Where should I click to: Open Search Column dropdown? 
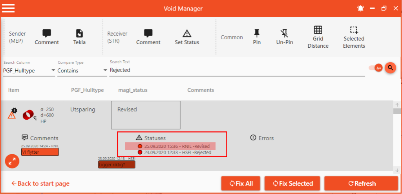pyautogui.click(x=29, y=70)
